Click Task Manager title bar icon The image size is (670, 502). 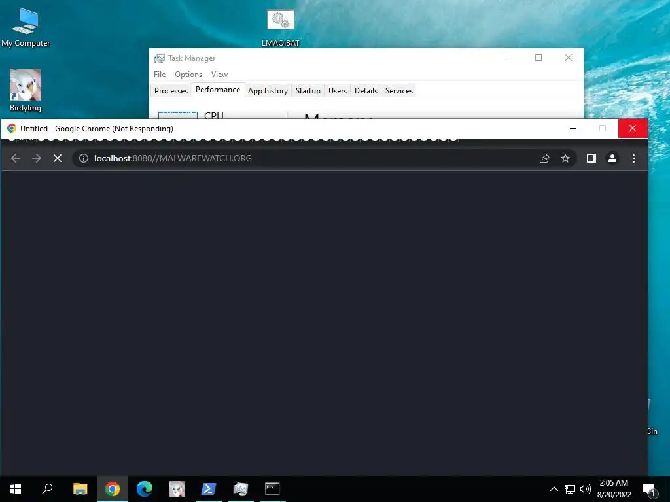pos(160,58)
